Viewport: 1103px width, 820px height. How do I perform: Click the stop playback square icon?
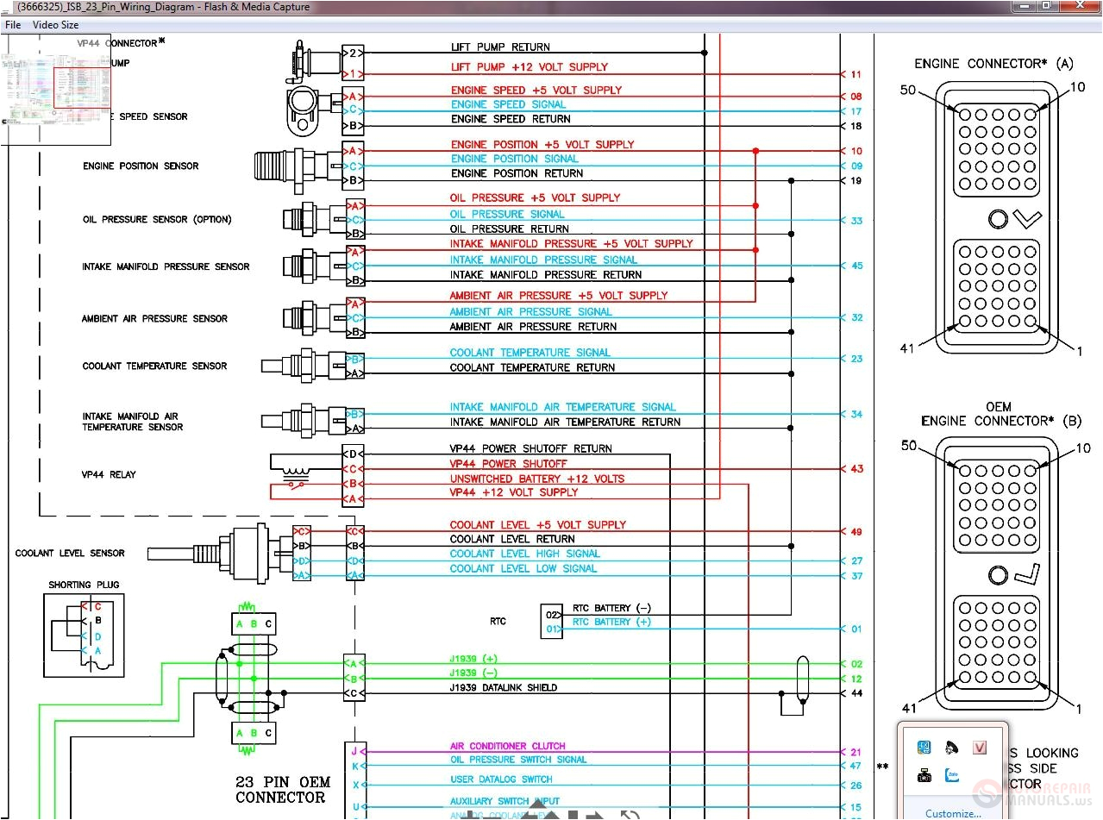573,815
